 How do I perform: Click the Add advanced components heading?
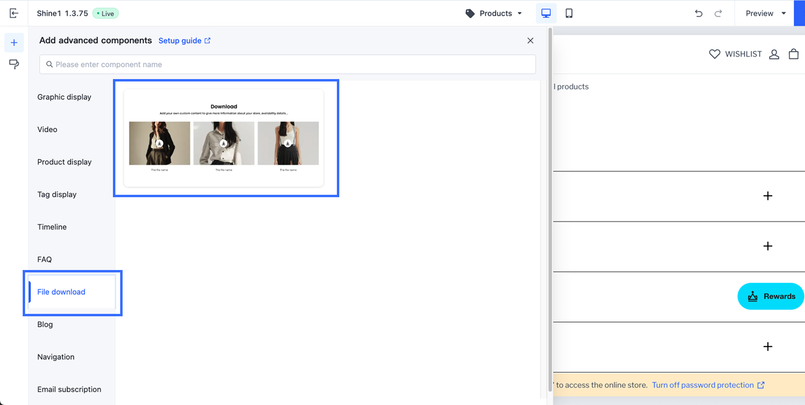coord(96,40)
